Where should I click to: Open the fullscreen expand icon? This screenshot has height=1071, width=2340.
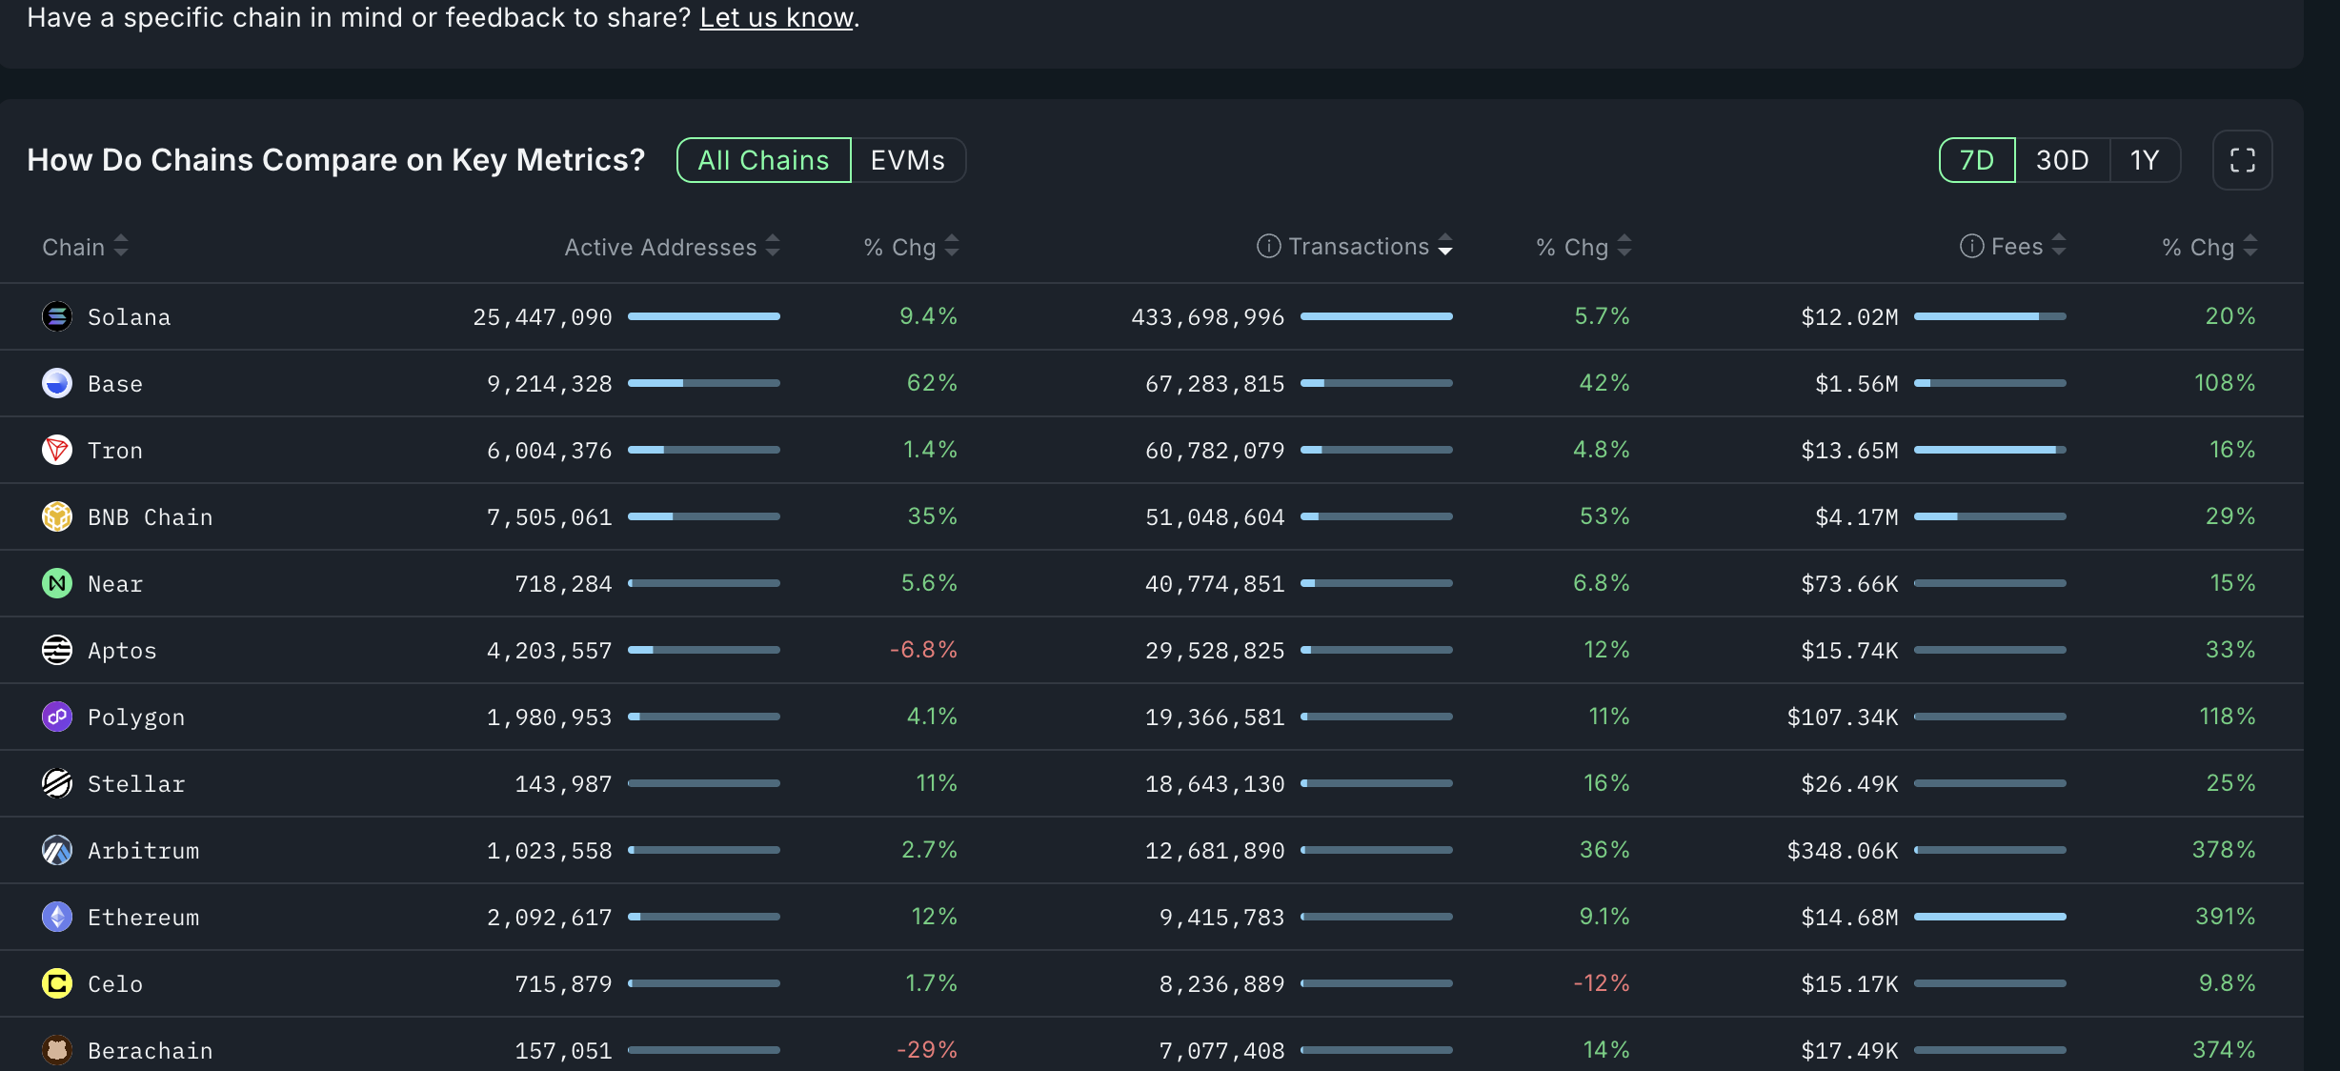point(2242,160)
